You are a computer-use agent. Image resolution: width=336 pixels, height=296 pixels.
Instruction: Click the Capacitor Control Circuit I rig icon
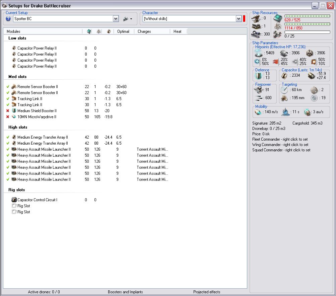pyautogui.click(x=14, y=200)
